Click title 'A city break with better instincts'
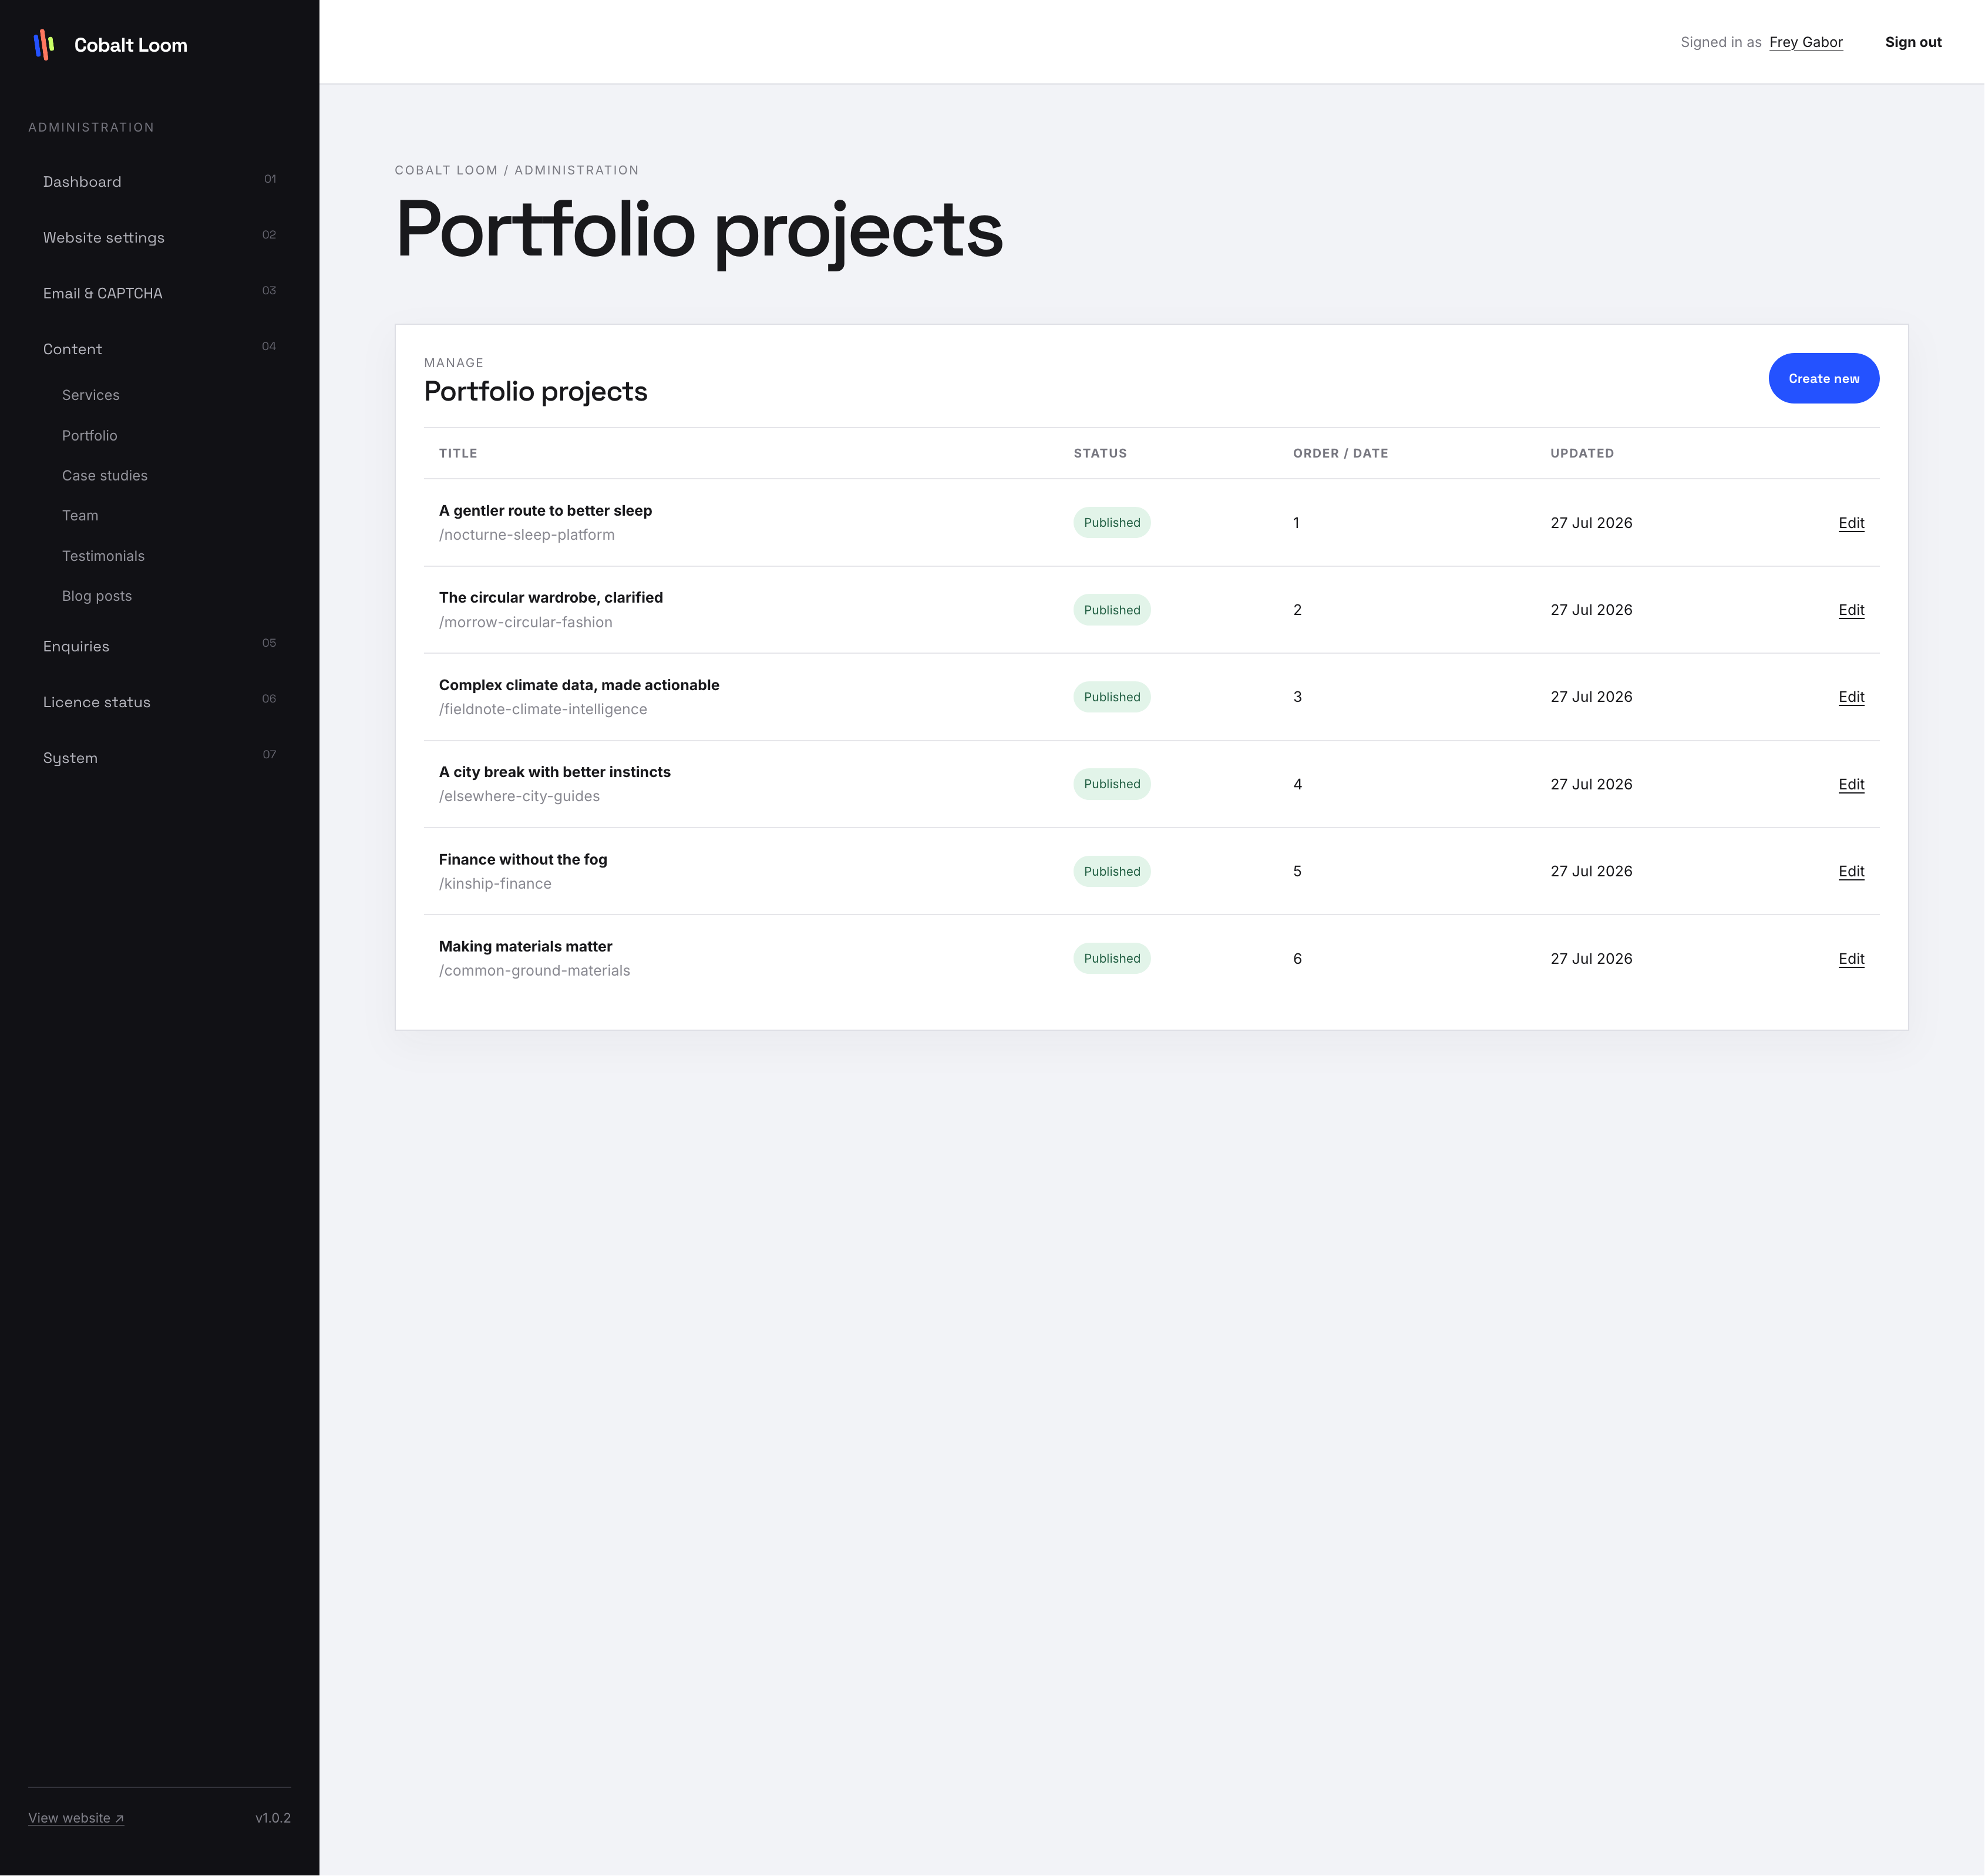The image size is (1985, 1876). click(x=555, y=772)
